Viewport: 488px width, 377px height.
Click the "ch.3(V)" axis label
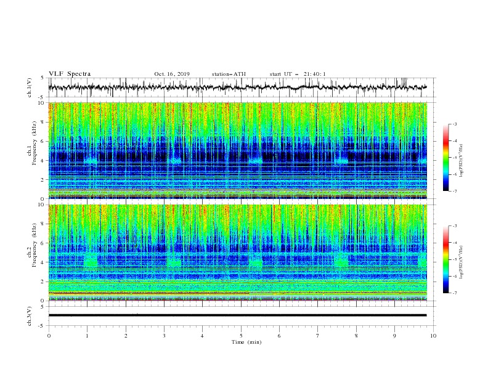[30, 316]
